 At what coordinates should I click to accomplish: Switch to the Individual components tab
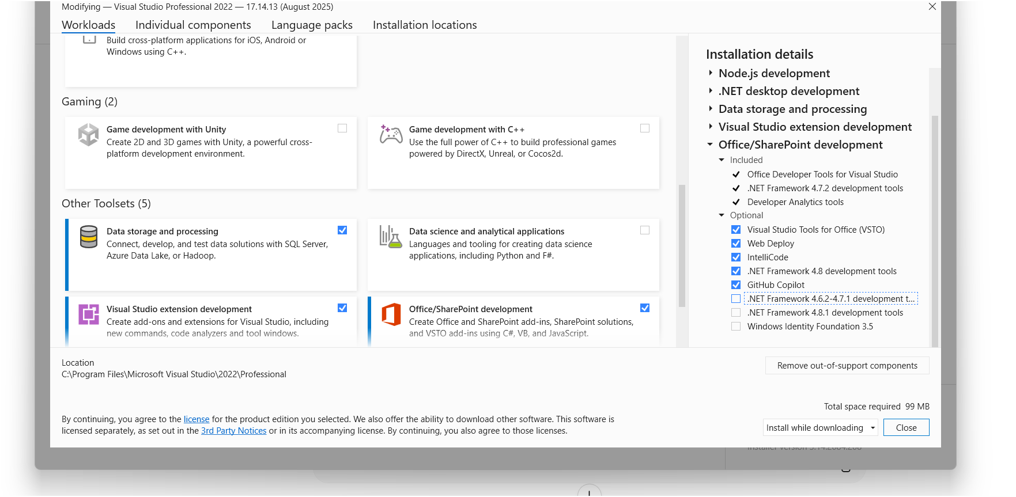coord(193,25)
